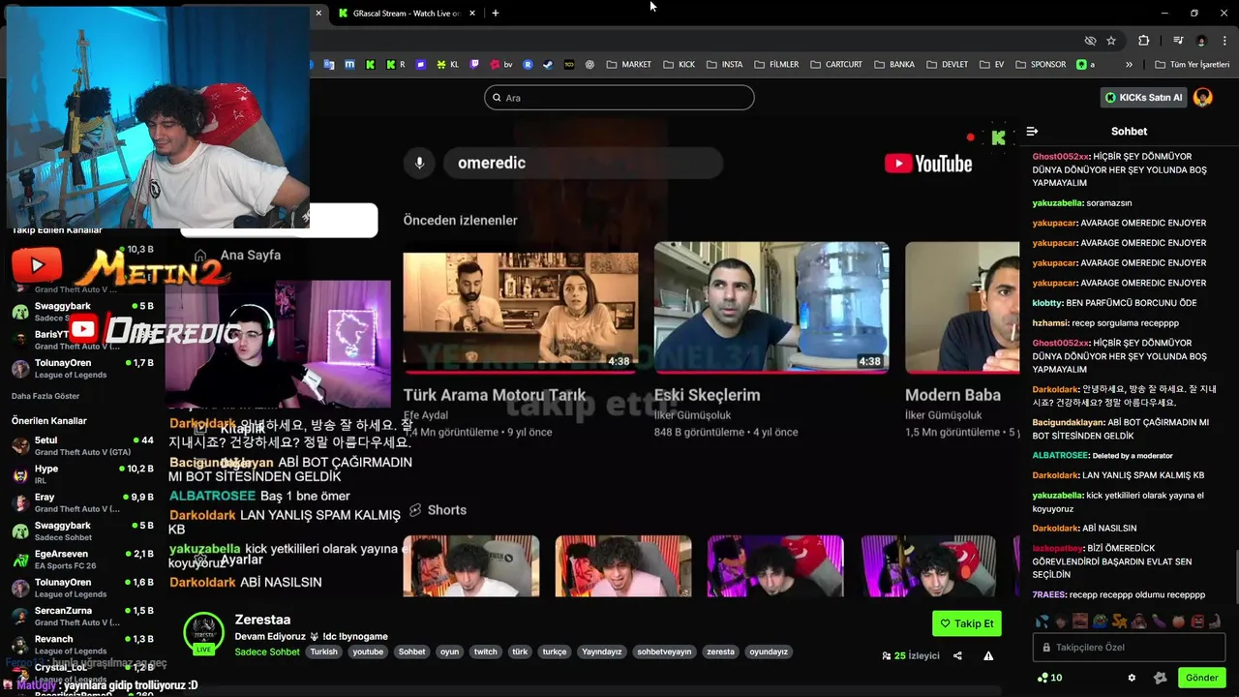Open Sadece Sohbet category link

tap(267, 652)
